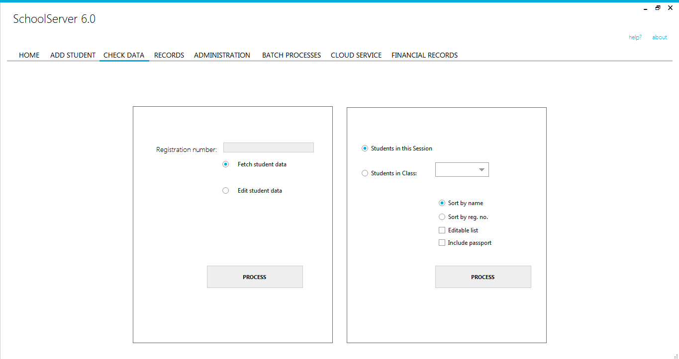Click the Registration number input field
Screen dimensions: 679x359
(268, 147)
